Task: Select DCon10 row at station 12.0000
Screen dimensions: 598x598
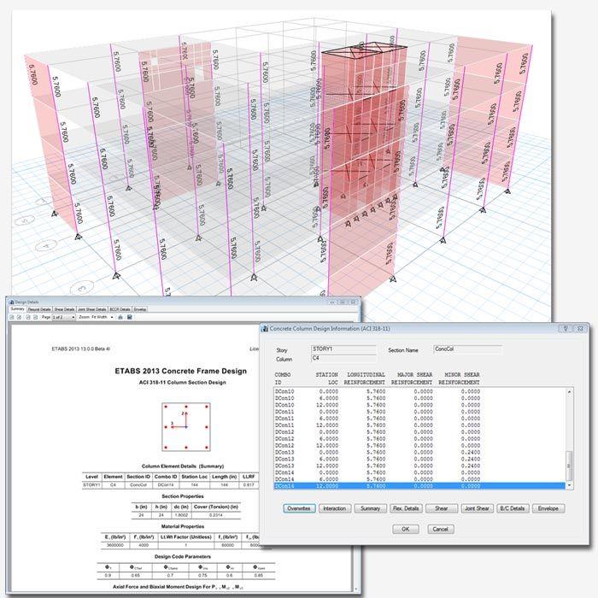Action: coord(419,405)
